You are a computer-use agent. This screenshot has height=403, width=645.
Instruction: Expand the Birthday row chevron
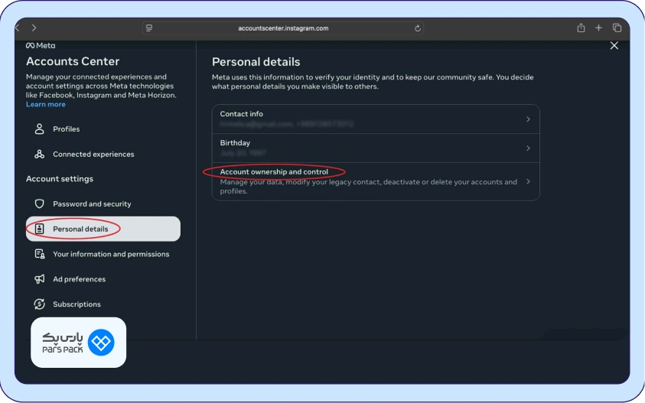pyautogui.click(x=528, y=148)
